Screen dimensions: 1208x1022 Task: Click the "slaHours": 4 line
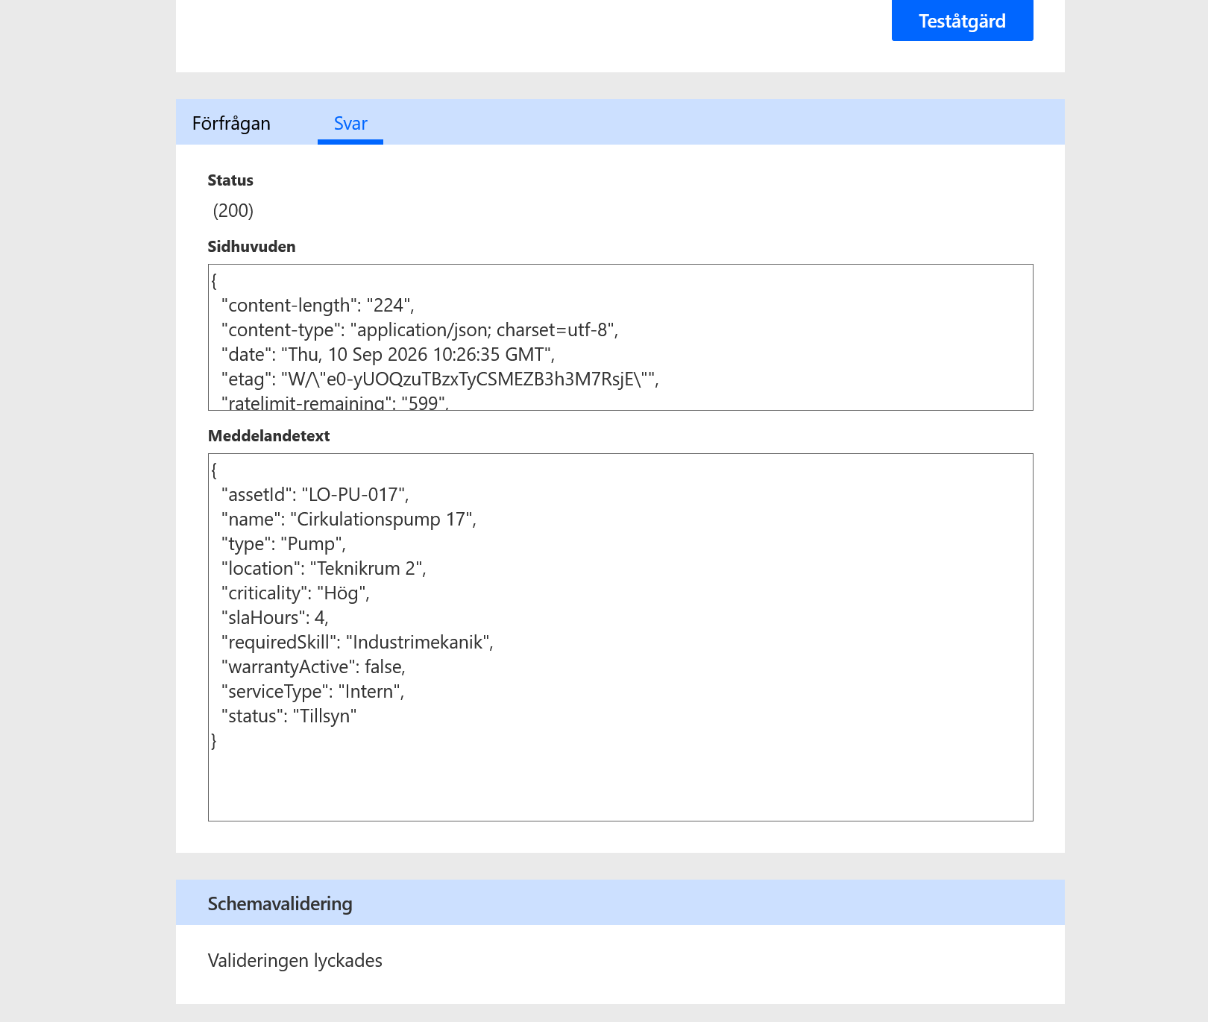[x=275, y=618]
